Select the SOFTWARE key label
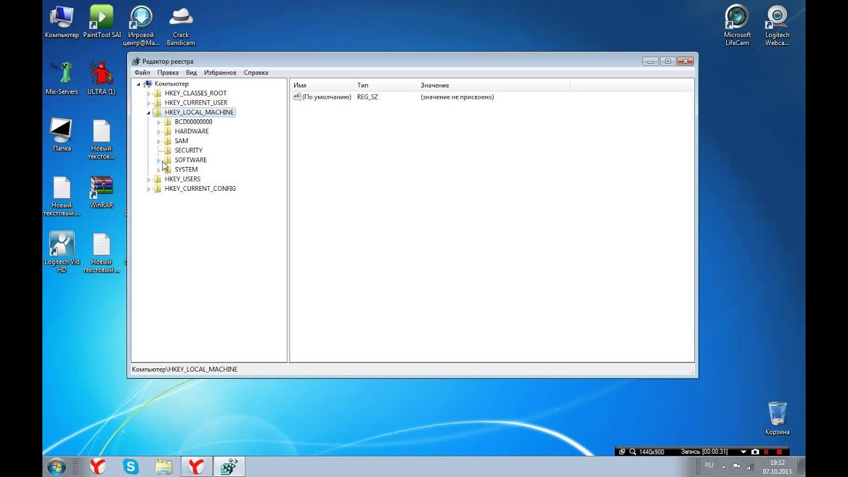 pos(190,160)
